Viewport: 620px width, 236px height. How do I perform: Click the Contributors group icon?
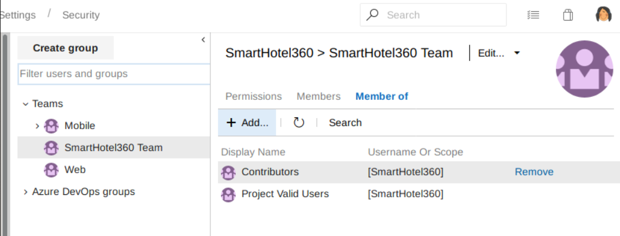228,173
